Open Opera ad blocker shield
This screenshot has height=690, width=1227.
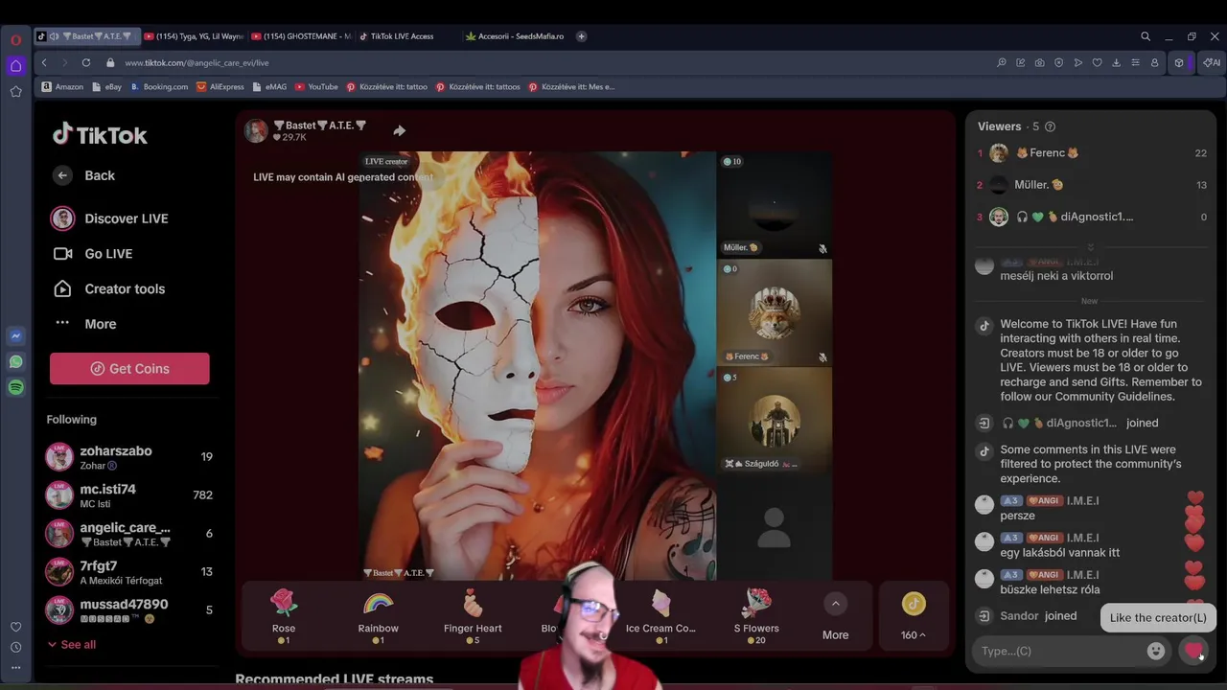(1059, 63)
